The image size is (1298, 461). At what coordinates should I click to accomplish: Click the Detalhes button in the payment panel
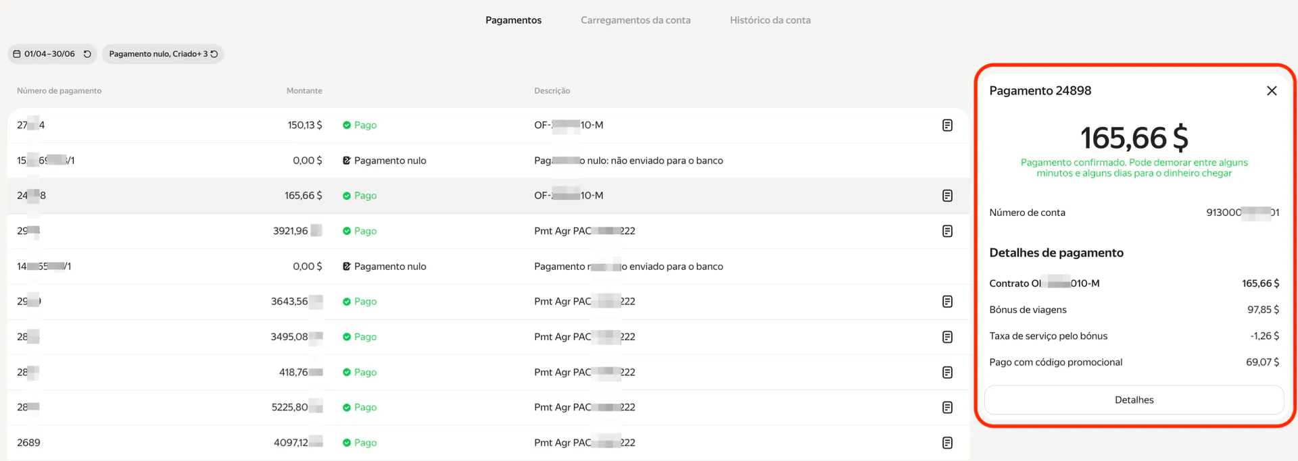[x=1134, y=400]
